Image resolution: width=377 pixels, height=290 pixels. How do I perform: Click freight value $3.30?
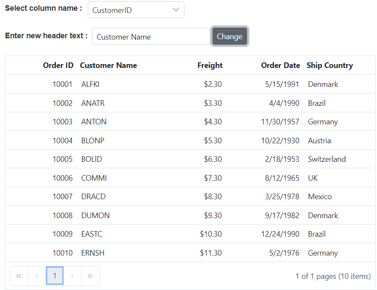213,103
